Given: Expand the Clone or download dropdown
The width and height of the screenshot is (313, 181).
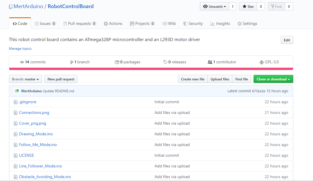Looking at the screenshot, I should 273,79.
